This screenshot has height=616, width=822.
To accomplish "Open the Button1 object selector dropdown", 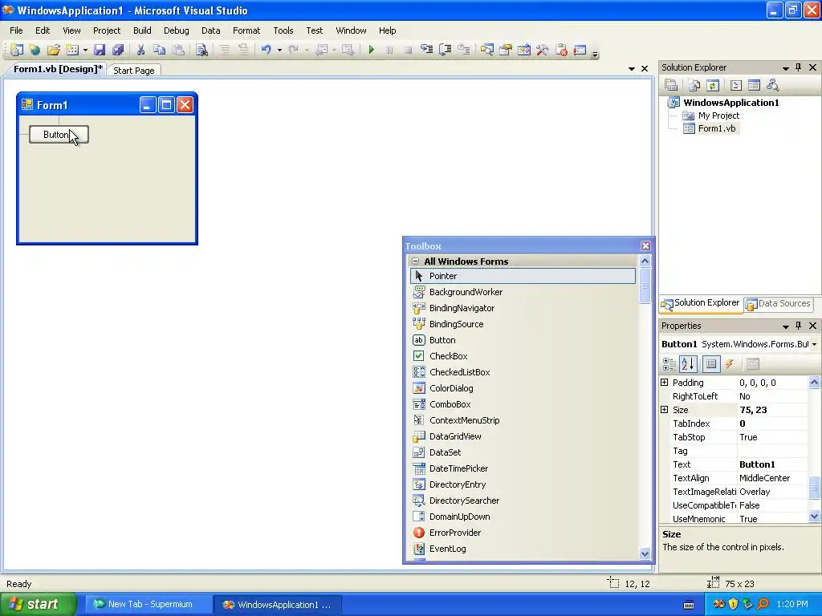I will (814, 345).
